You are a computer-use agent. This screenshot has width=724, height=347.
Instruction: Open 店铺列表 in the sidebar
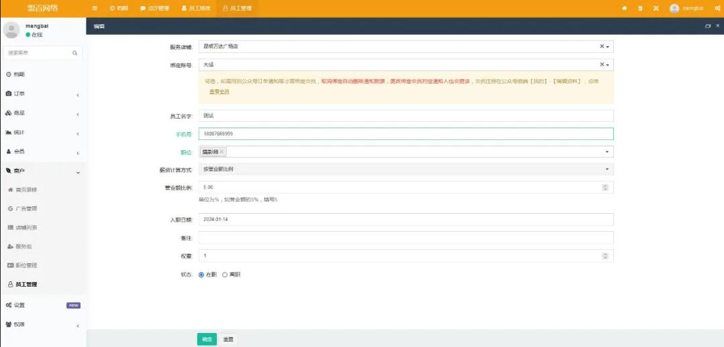click(27, 228)
